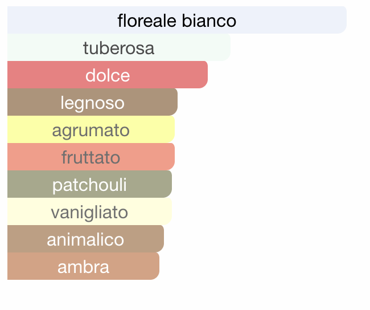Image resolution: width=370 pixels, height=310 pixels.
Task: Click the yellow agrumato bar
Action: [x=91, y=129]
